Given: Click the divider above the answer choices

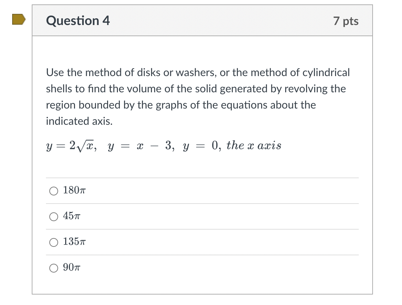Looking at the screenshot, I should (x=202, y=178).
